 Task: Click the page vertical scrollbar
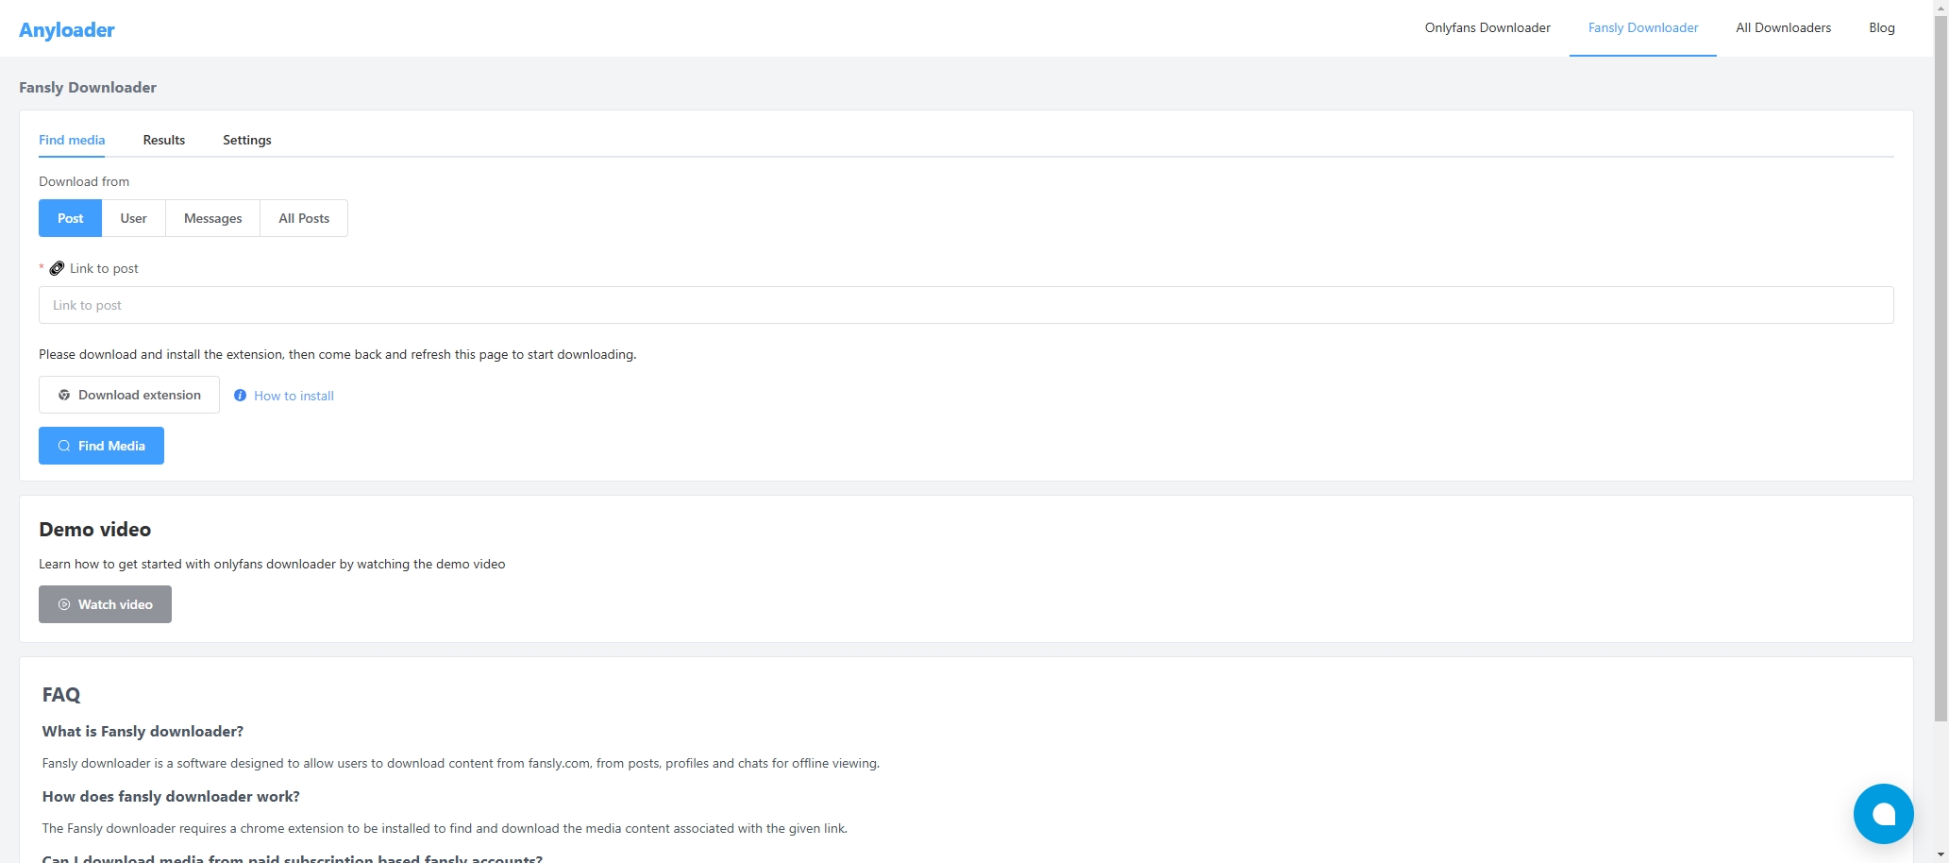(x=1941, y=368)
